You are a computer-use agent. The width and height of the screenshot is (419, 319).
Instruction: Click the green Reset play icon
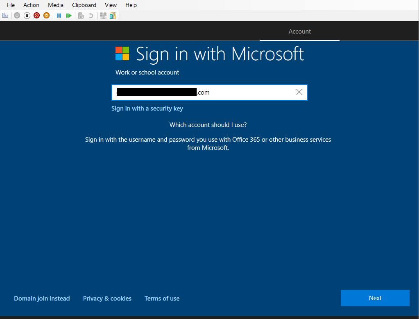click(69, 16)
